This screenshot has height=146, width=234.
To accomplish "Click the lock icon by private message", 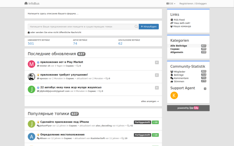I will point(28,32).
